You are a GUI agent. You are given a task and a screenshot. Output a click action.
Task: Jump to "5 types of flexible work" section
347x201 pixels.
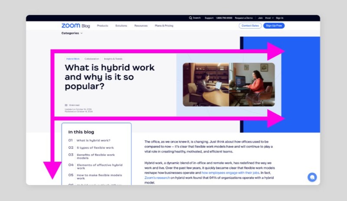95,148
